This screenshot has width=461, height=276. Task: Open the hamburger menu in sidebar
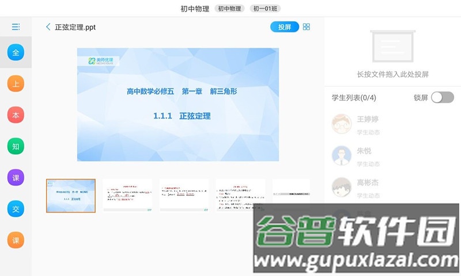tap(16, 26)
